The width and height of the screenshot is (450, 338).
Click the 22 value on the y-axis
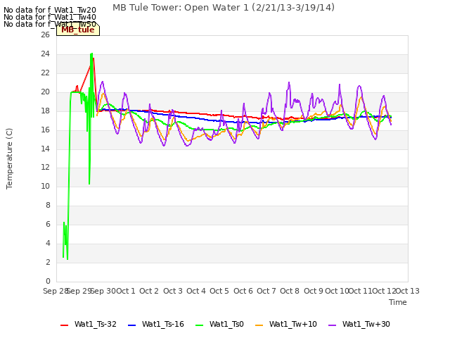point(45,73)
